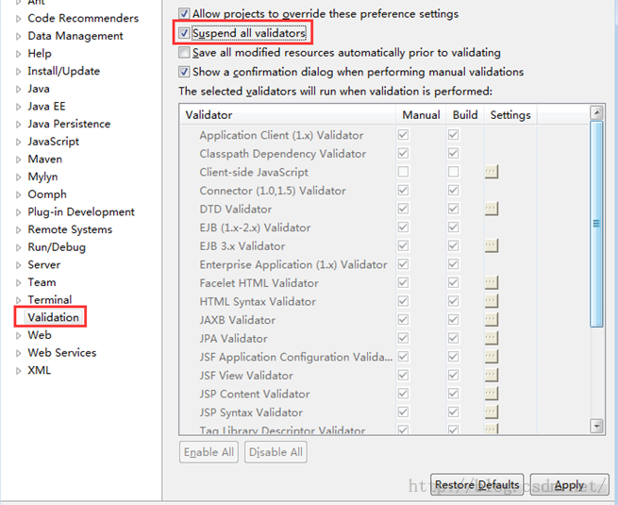618x505 pixels.
Task: Open settings button for DTD Validator
Action: pos(491,209)
